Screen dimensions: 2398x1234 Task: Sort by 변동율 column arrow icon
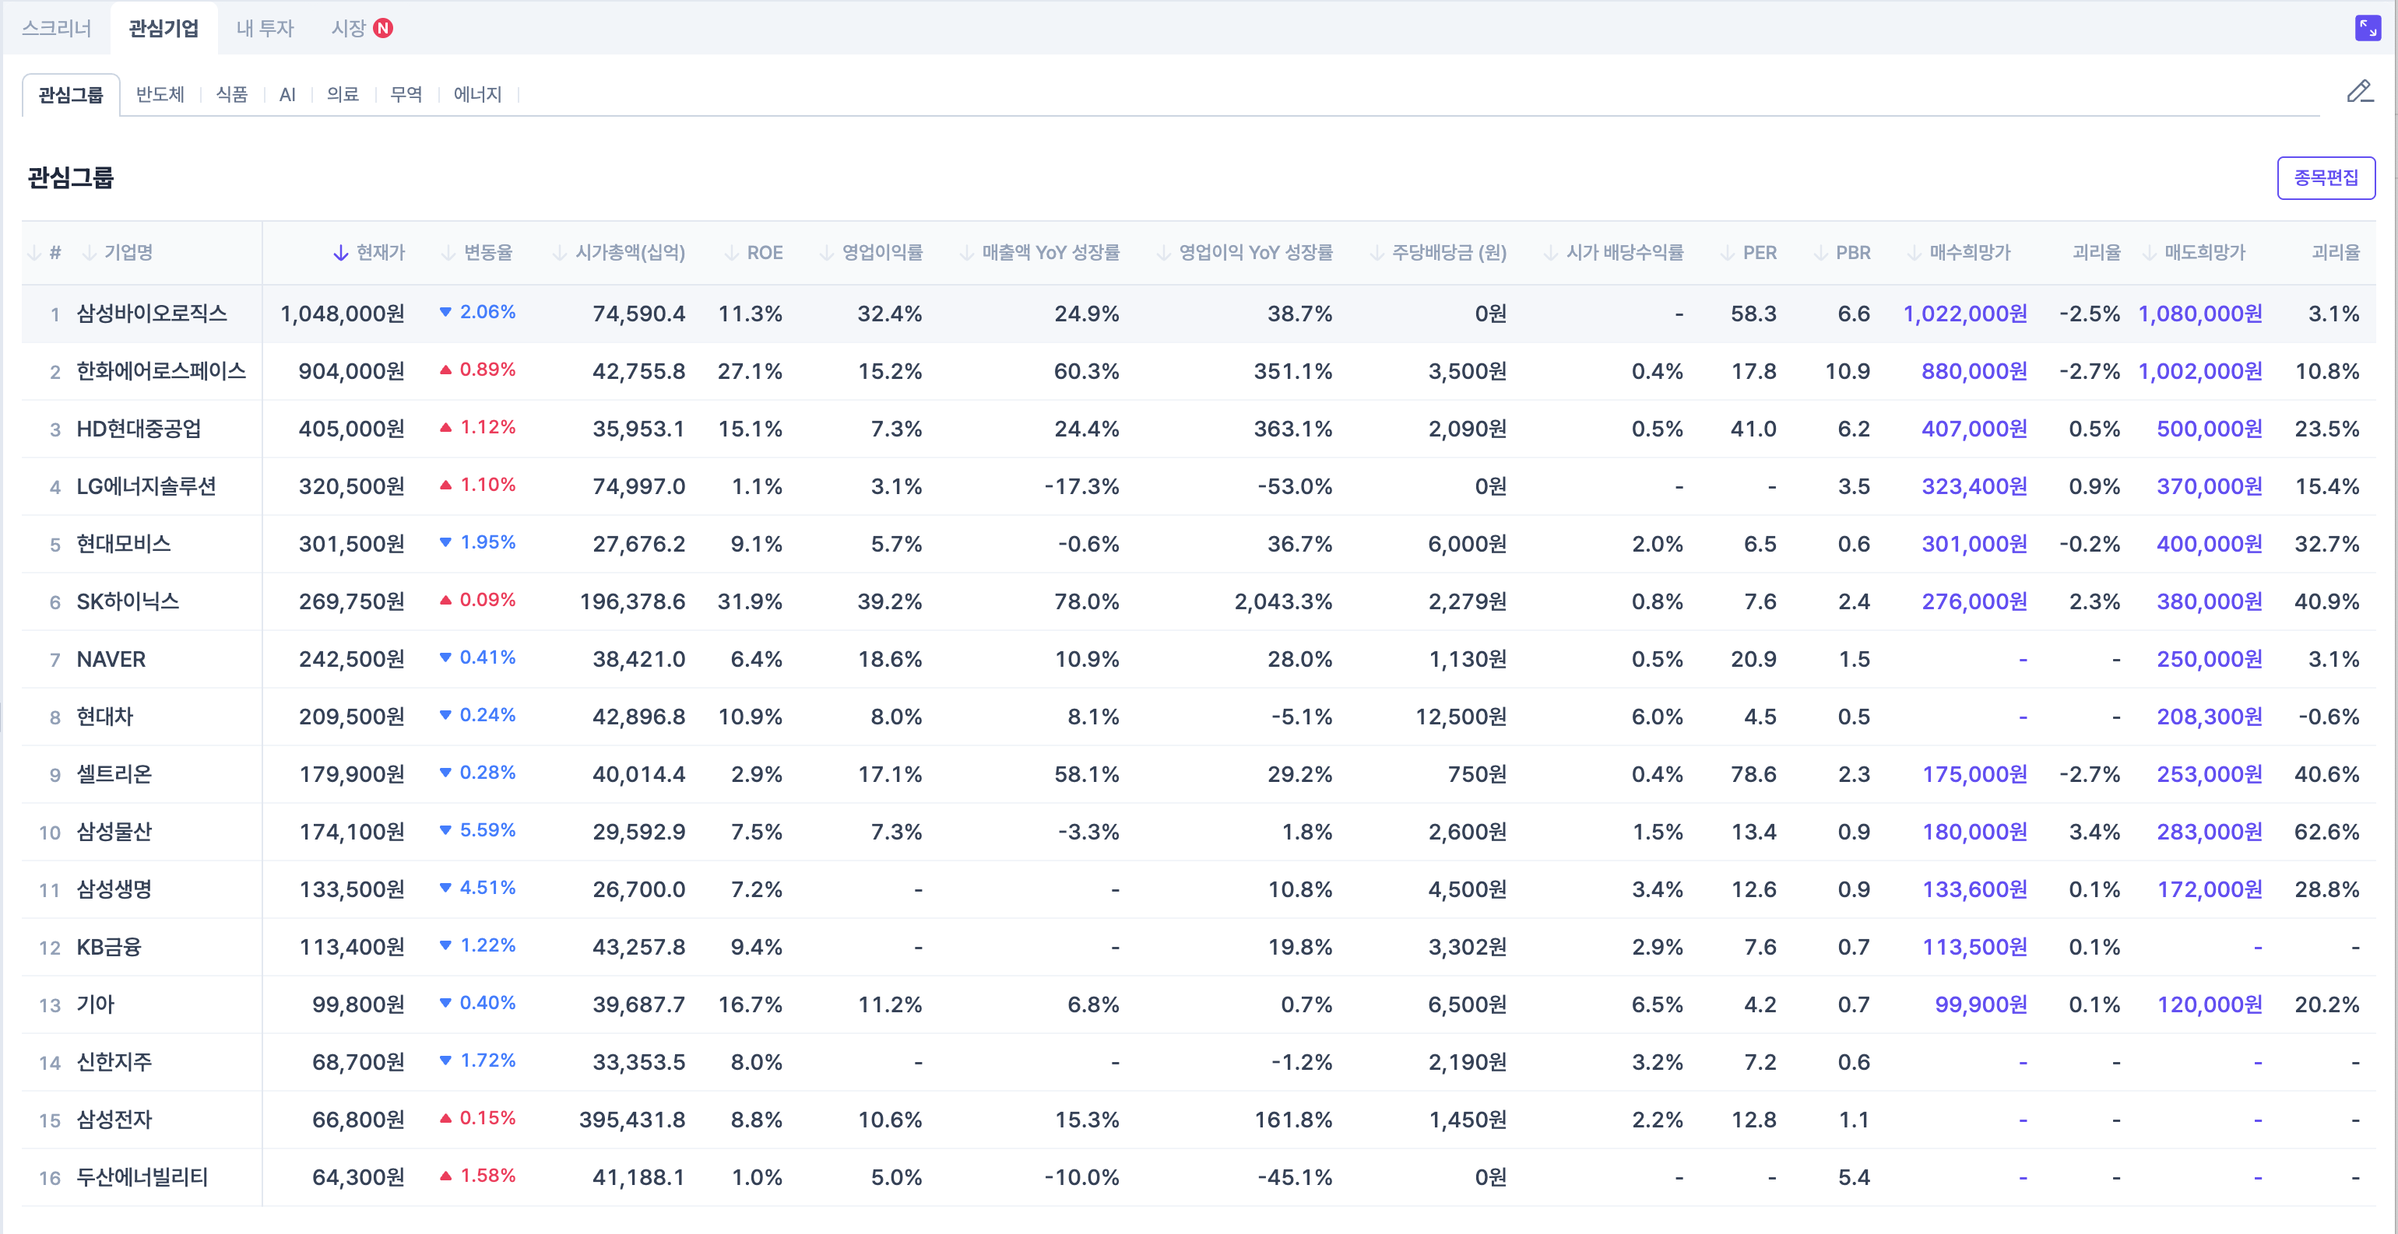click(x=448, y=253)
